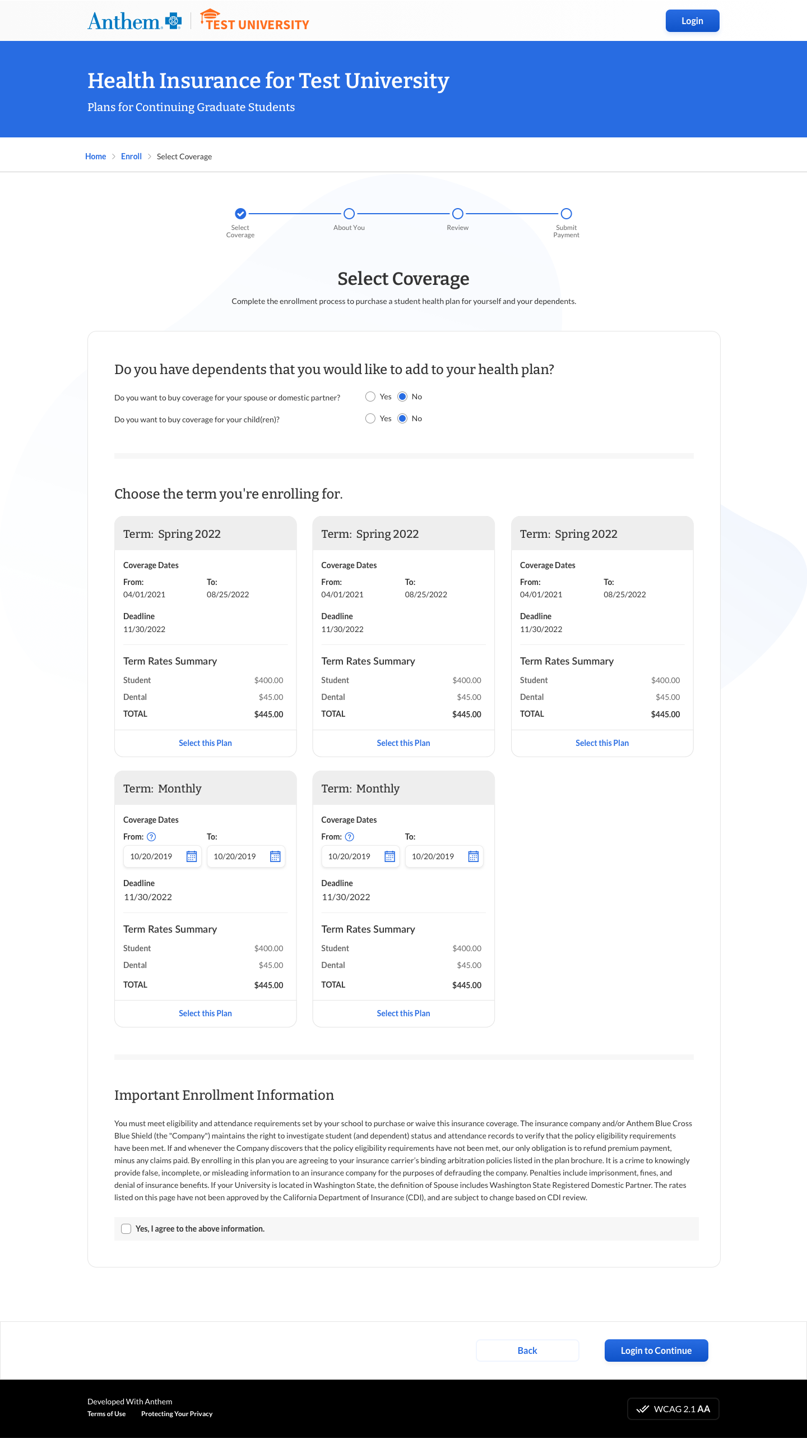Open Protecting Your Privacy footer link

click(x=177, y=1414)
